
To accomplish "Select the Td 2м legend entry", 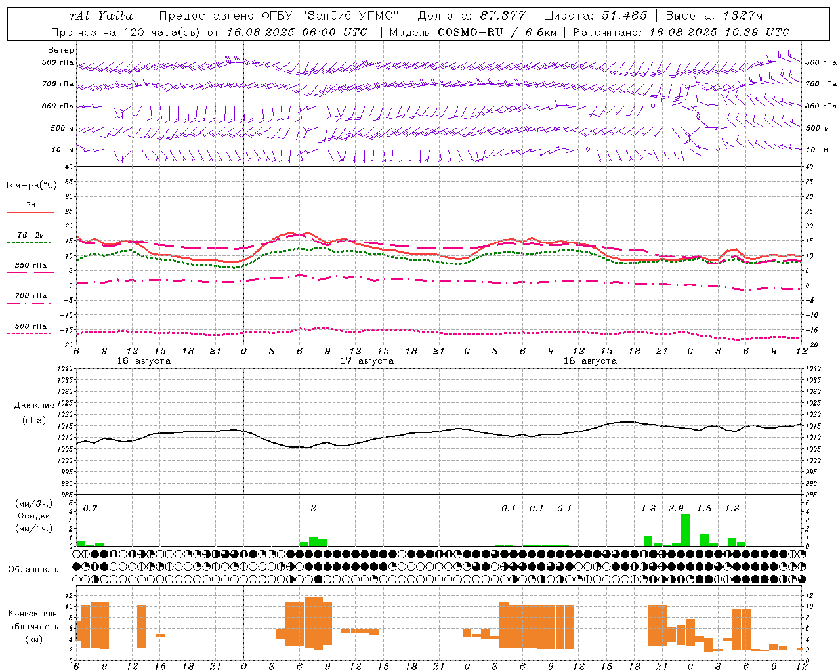I will [30, 234].
